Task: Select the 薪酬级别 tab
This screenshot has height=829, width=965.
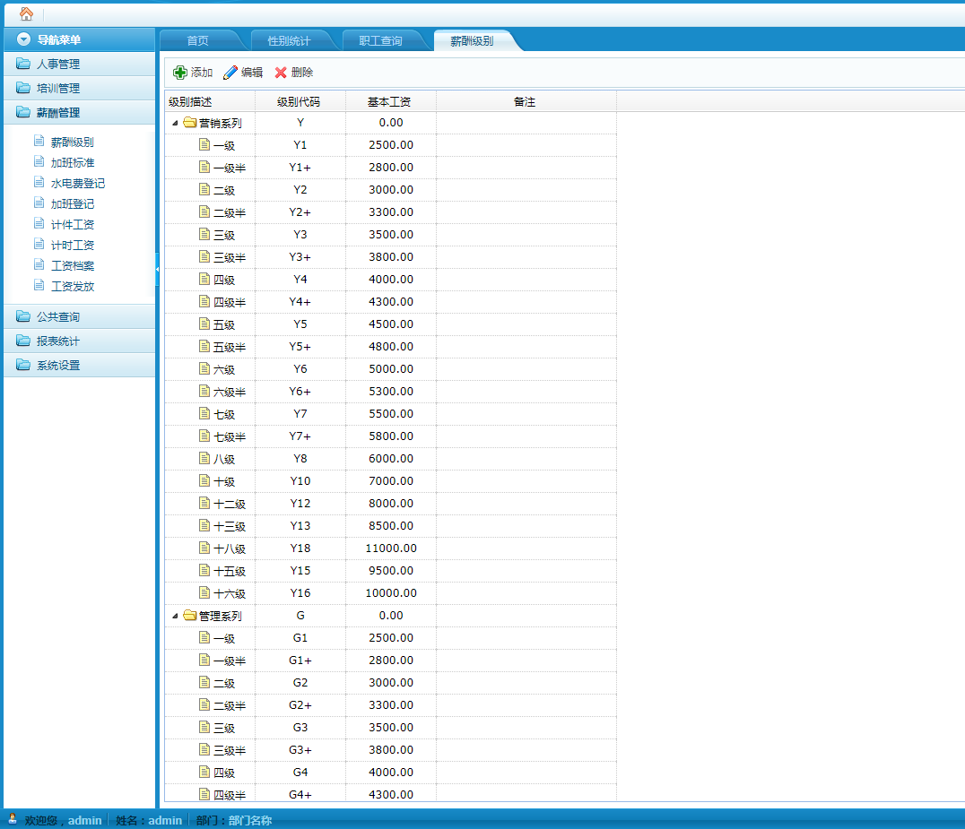Action: click(x=472, y=40)
